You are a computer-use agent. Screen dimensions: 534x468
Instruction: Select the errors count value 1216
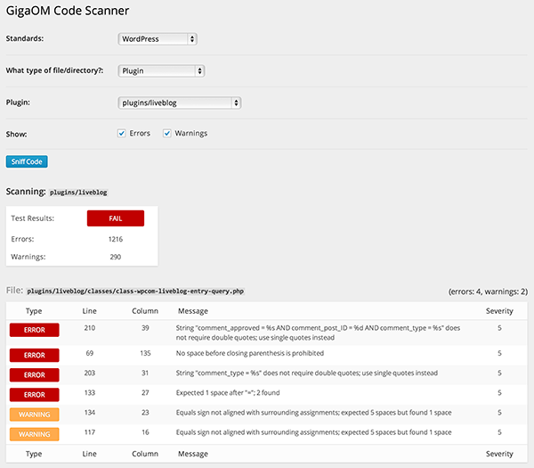pos(116,239)
